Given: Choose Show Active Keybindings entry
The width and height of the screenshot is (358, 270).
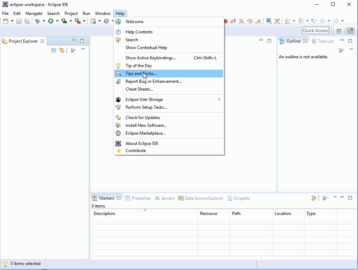Looking at the screenshot, I should click(x=169, y=58).
